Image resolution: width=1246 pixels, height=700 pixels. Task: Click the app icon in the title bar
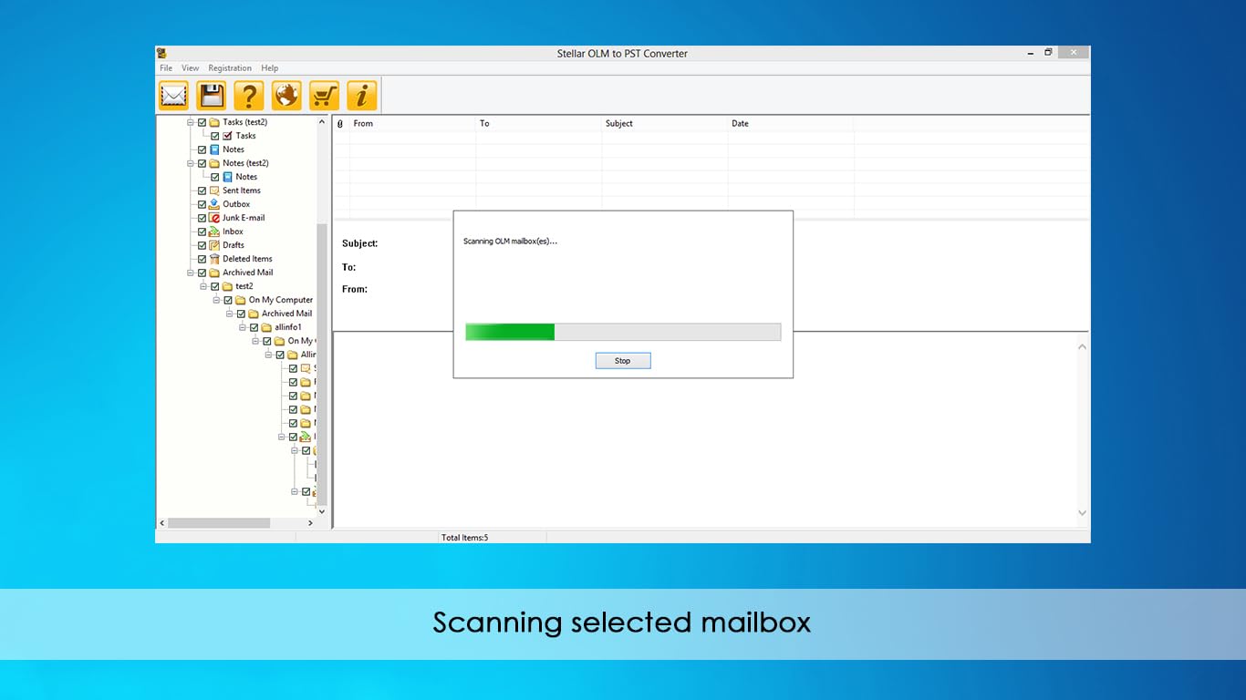[x=161, y=53]
